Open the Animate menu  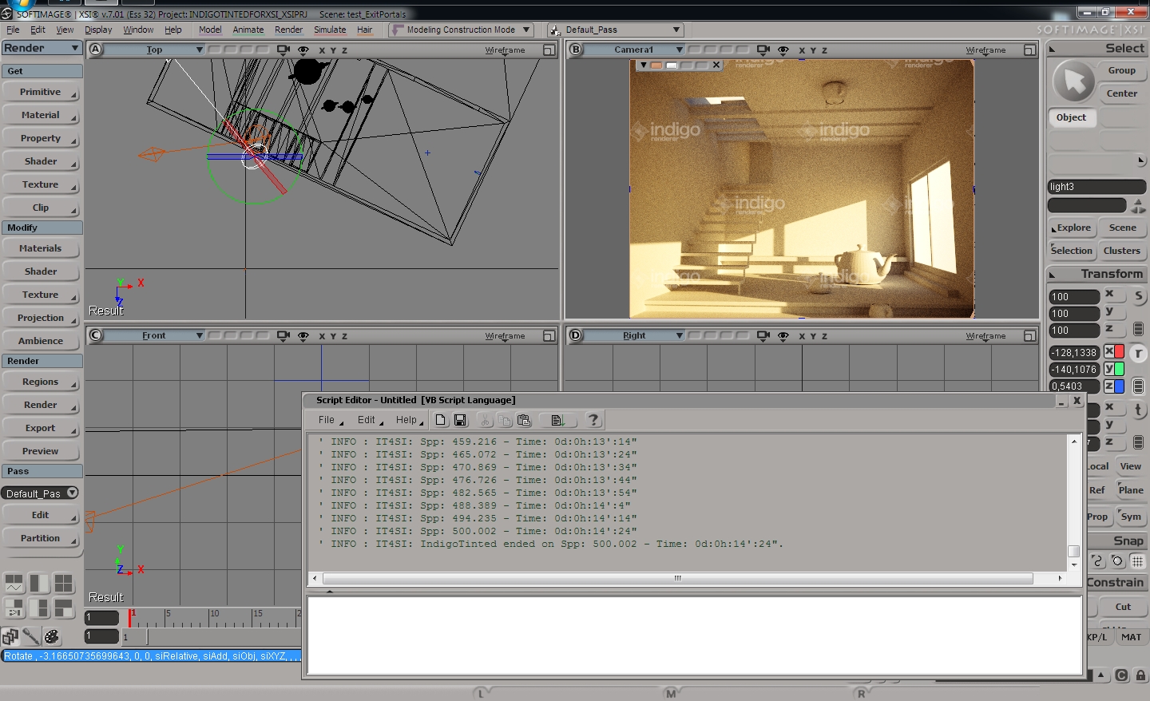[248, 30]
